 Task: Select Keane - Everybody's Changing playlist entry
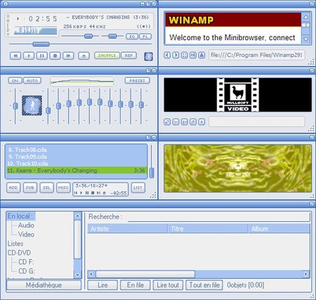(x=77, y=170)
